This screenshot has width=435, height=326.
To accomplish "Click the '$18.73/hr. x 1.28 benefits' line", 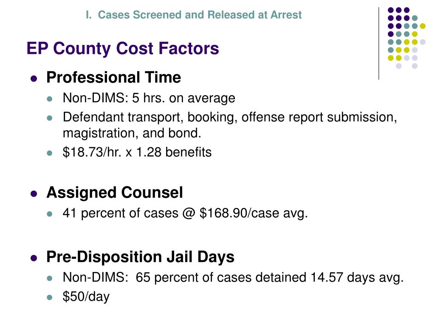I will click(137, 152).
